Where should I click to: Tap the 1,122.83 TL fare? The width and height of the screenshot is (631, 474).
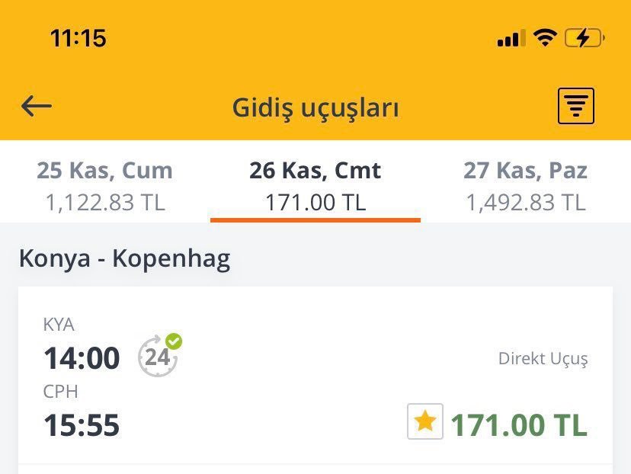(x=105, y=203)
